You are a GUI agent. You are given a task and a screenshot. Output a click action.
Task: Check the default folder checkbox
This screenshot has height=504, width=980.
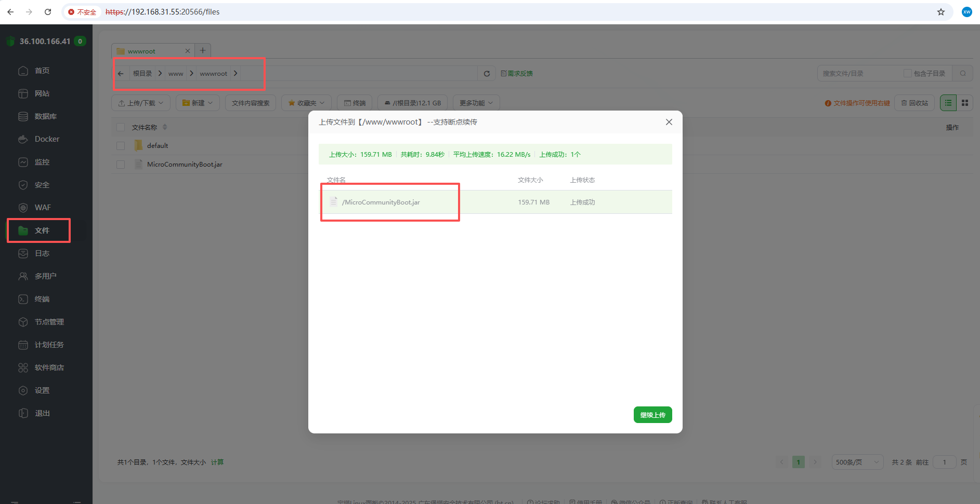121,146
